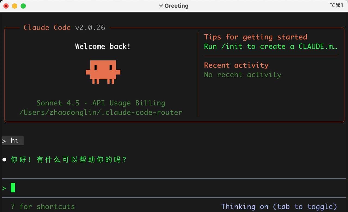
Task: Click the /Users/zhaodonglin/.claude-code-router path
Action: tap(101, 112)
